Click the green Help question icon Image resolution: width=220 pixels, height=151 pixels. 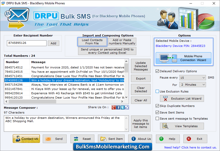tap(161, 139)
